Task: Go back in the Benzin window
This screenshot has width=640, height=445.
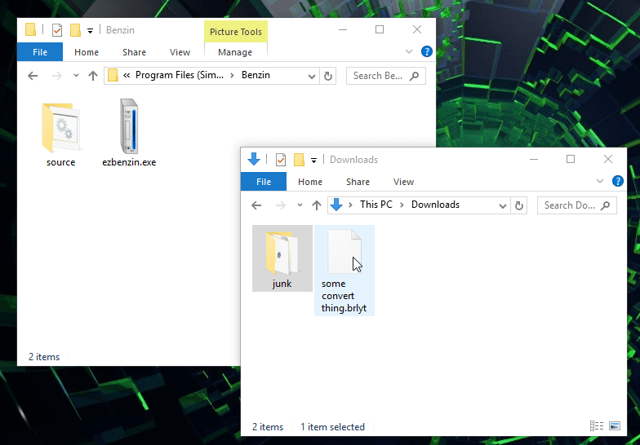Action: pos(33,76)
